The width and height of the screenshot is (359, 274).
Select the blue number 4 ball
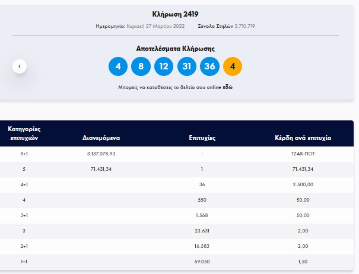pos(118,66)
